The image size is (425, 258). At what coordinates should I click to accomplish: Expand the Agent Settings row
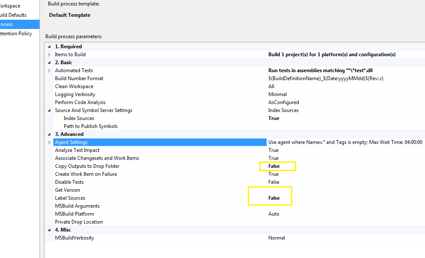pos(49,142)
